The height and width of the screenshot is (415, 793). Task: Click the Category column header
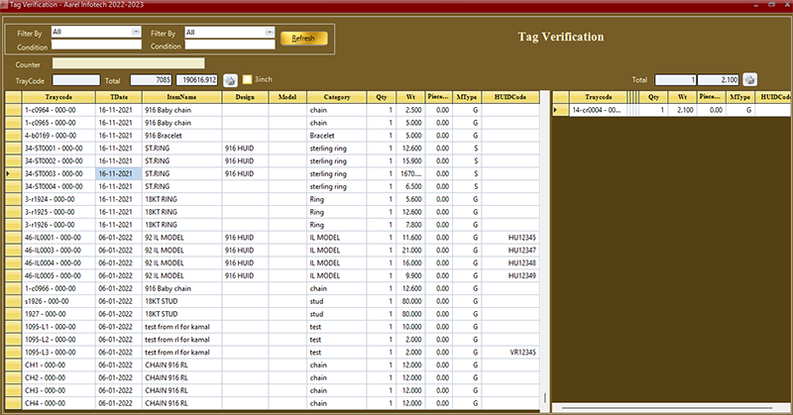pyautogui.click(x=337, y=97)
